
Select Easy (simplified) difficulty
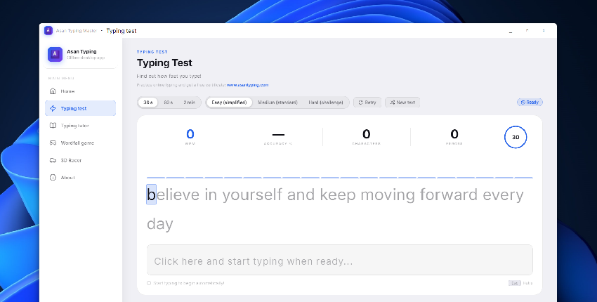[x=229, y=103]
